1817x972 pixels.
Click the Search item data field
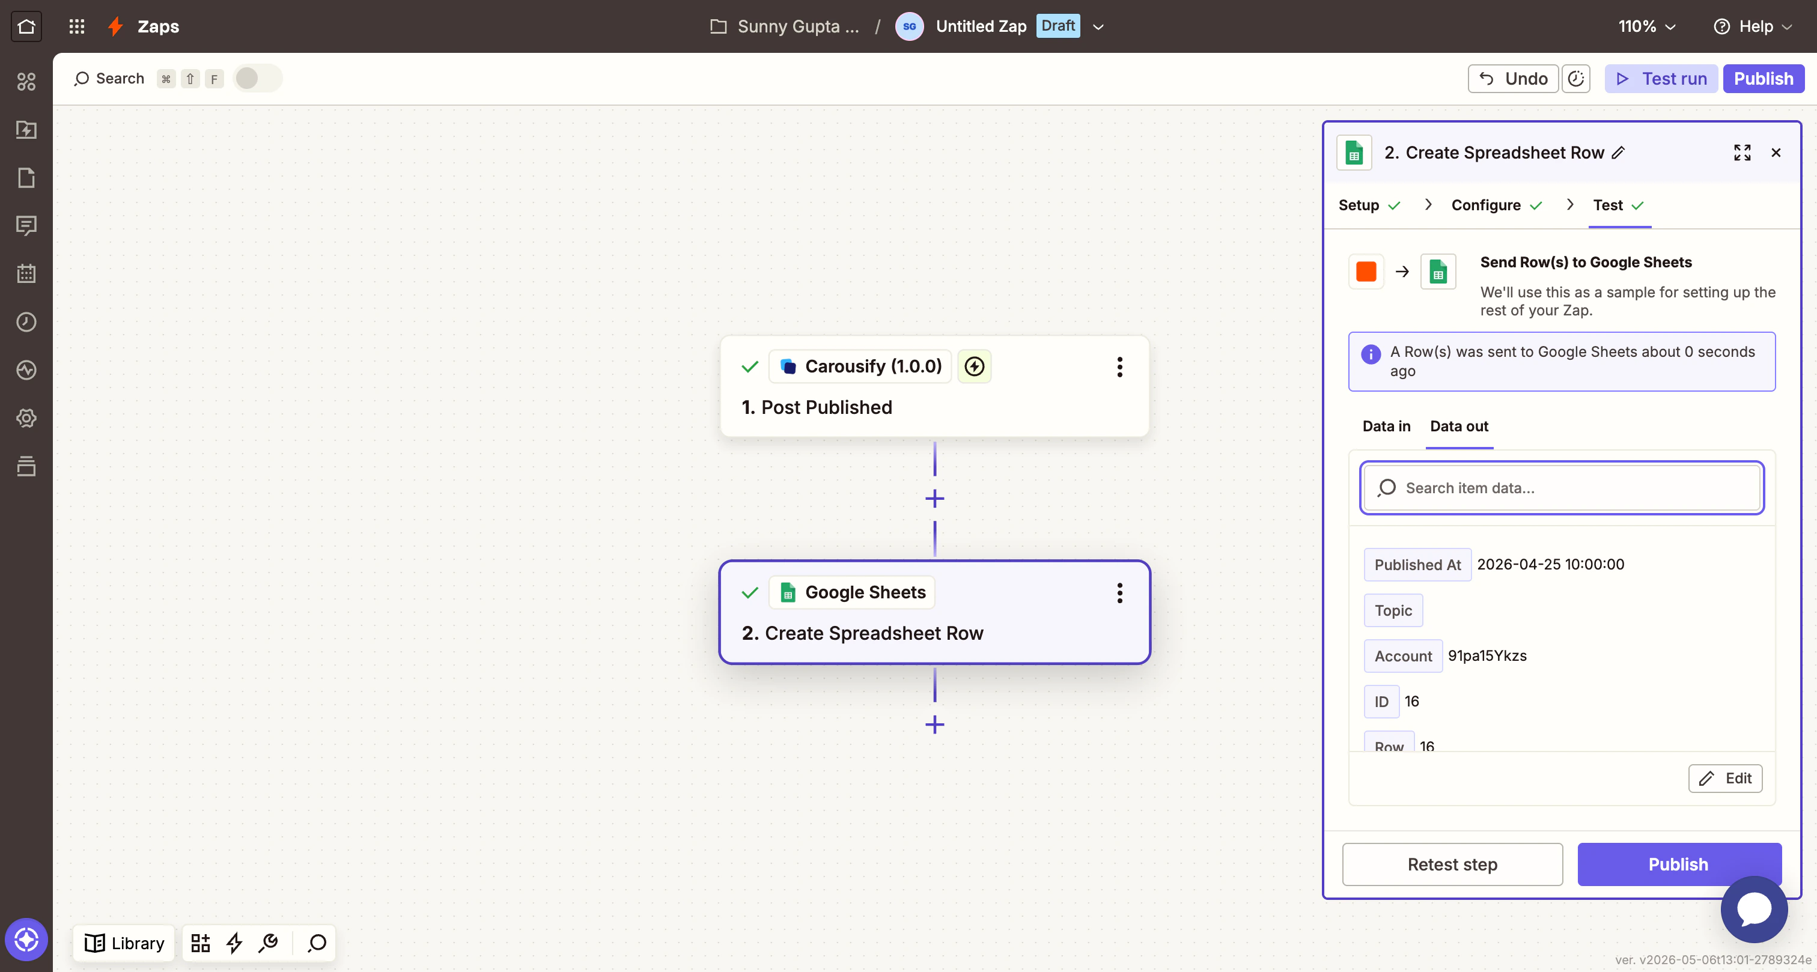coord(1562,488)
